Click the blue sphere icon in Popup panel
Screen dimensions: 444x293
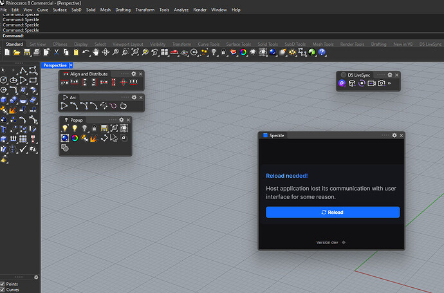click(x=65, y=138)
